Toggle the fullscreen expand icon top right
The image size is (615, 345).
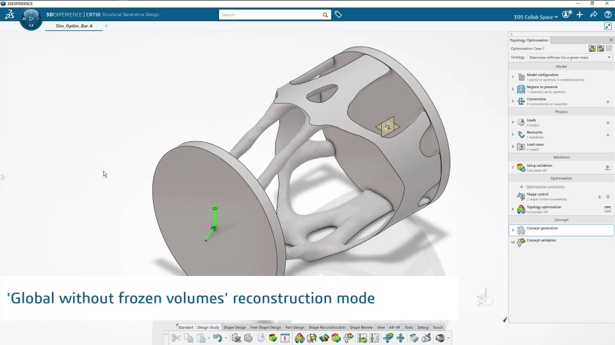607,26
